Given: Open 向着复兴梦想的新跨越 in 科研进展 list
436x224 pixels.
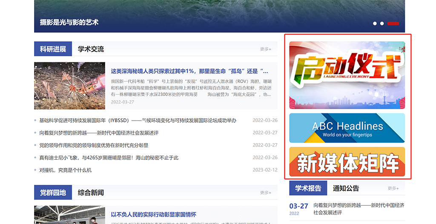Looking at the screenshot, I should (99, 133).
